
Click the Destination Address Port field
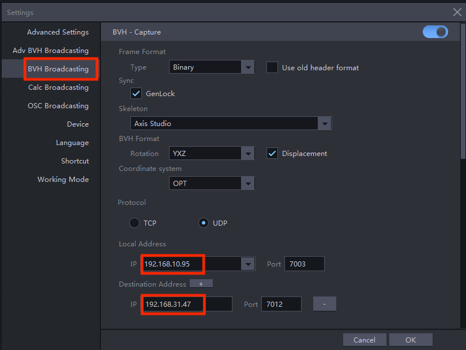[281, 304]
